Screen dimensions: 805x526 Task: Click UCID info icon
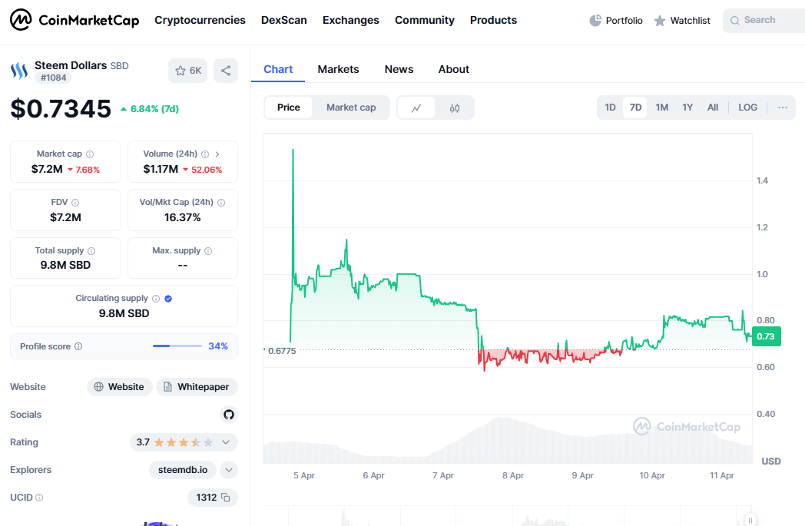point(39,498)
